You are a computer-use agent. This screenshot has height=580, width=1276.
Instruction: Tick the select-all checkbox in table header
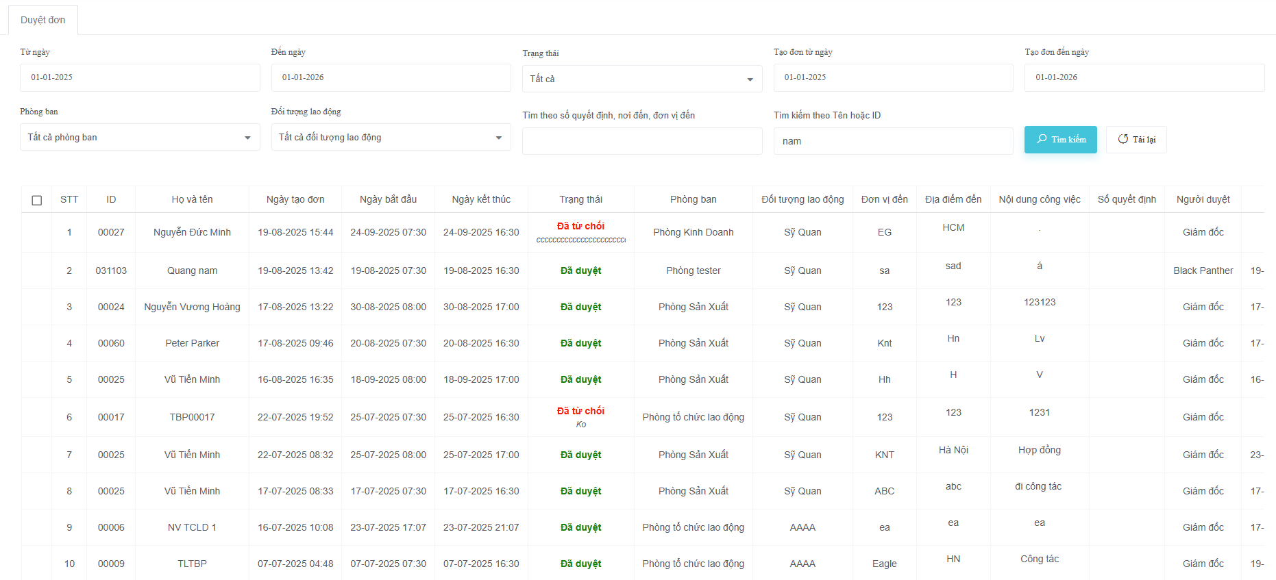pyautogui.click(x=37, y=200)
